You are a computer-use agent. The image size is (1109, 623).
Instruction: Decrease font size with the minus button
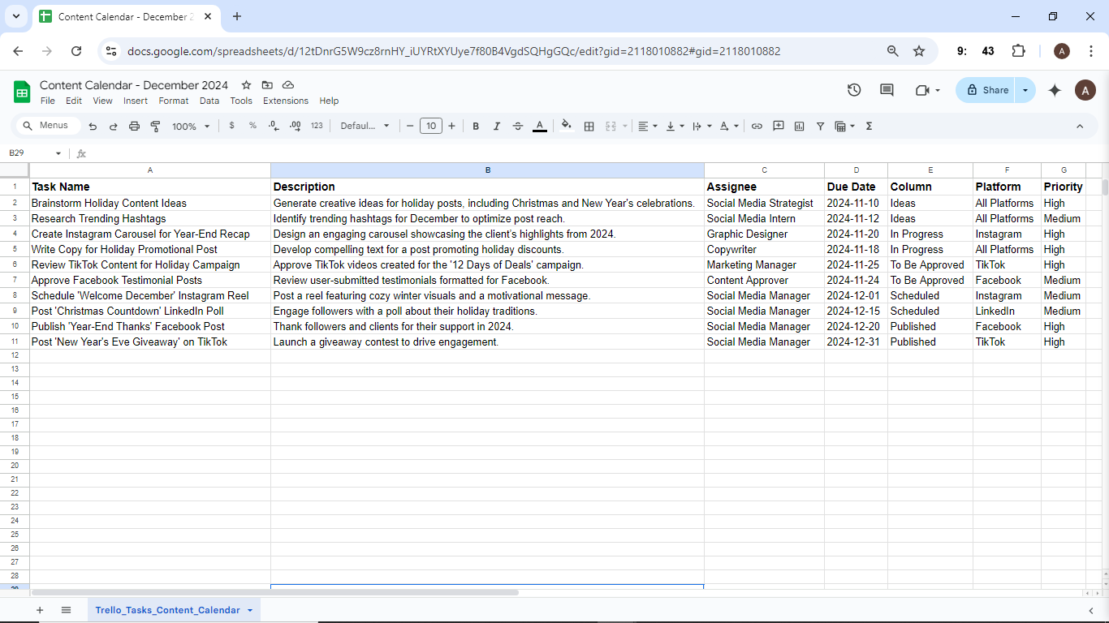coord(410,126)
